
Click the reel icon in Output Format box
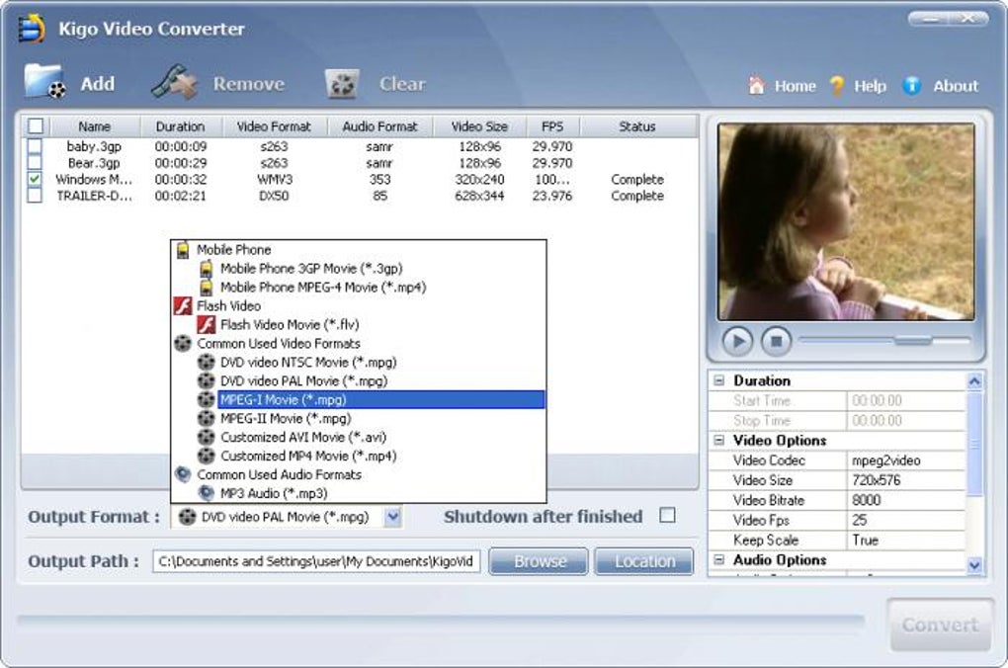[x=187, y=517]
